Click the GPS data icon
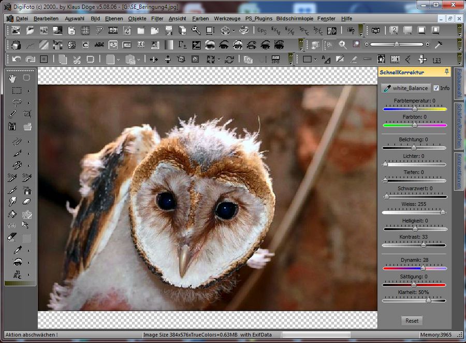466x343 pixels. point(262,31)
